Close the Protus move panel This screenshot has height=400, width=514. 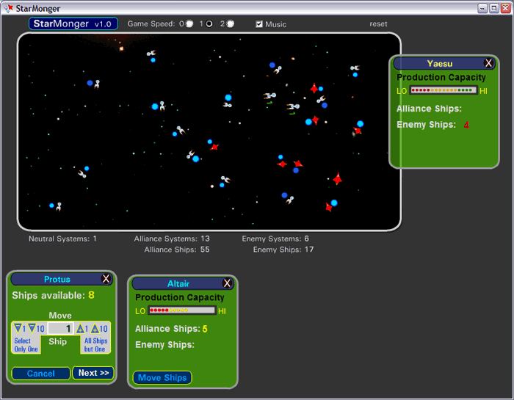(106, 279)
